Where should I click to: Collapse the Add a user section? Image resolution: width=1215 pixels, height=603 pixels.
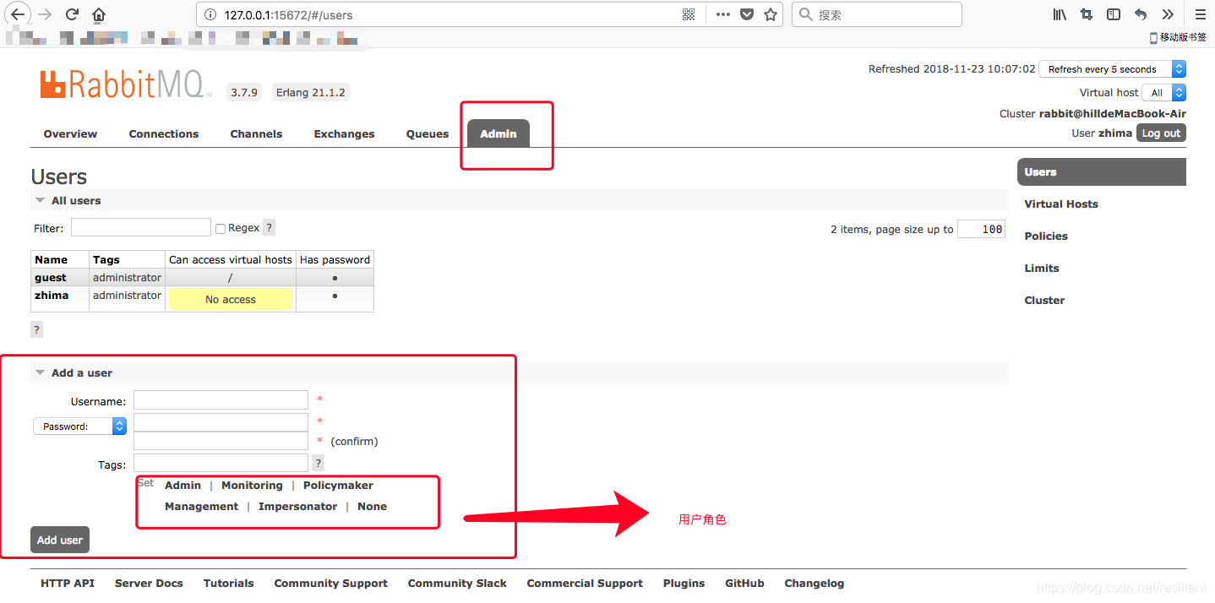74,372
